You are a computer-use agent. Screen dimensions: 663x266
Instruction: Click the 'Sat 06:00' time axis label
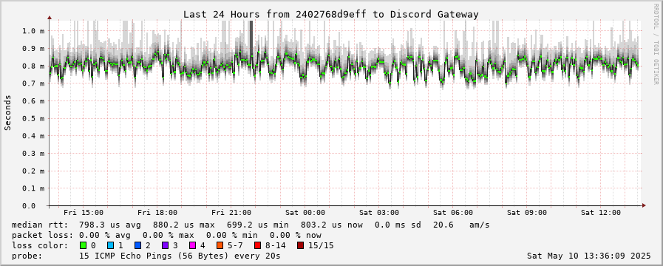[453, 213]
